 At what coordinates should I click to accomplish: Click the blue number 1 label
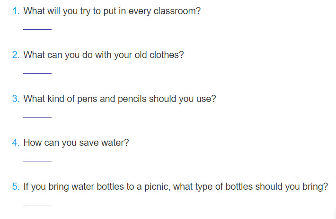(x=16, y=11)
